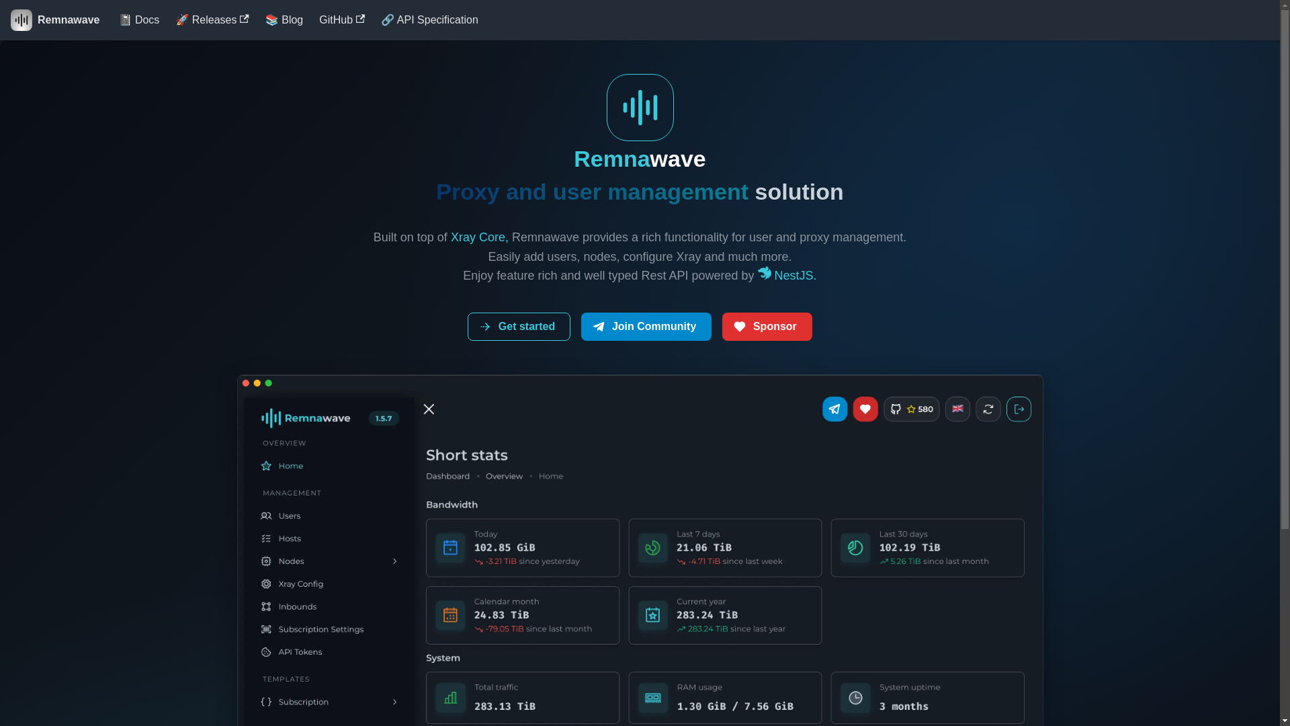This screenshot has width=1290, height=726.
Task: Click the Hosts list icon in sidebar
Action: (x=266, y=538)
